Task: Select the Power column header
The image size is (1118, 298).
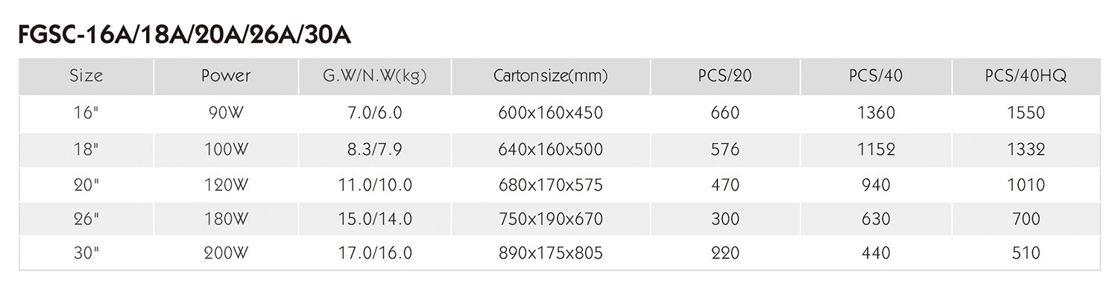Action: 226,77
